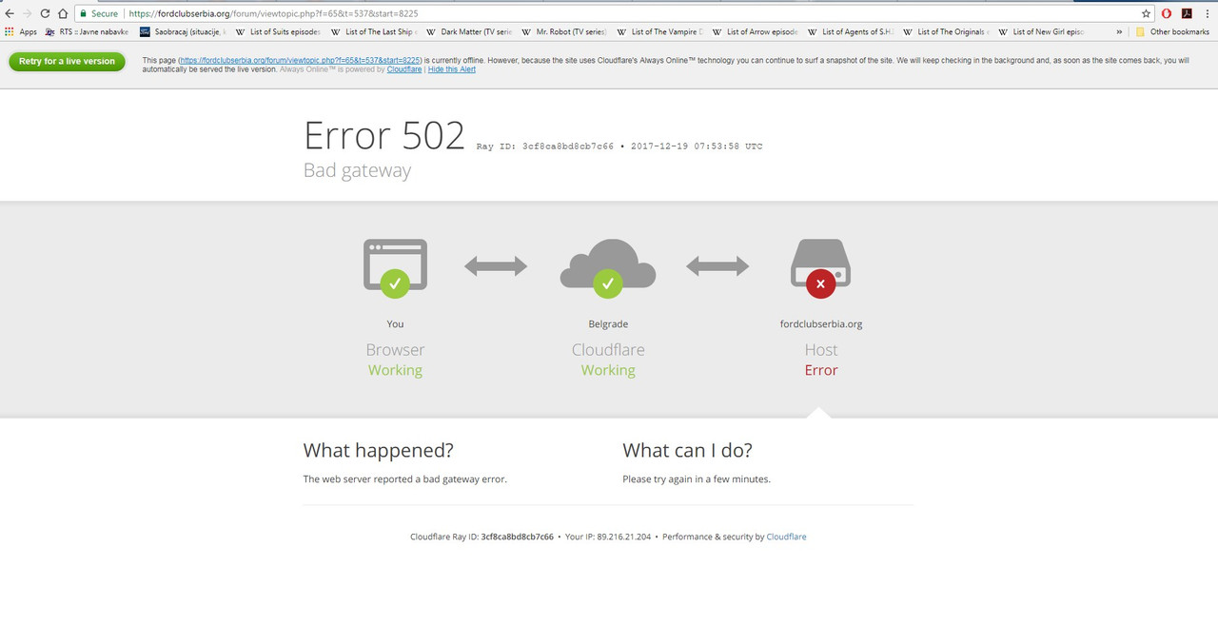Click 'The web server reported a bad gateway error'
Screen dimensions: 1218x644
coord(405,478)
